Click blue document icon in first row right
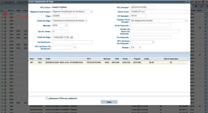This screenshot has height=113, width=208. click(205, 14)
